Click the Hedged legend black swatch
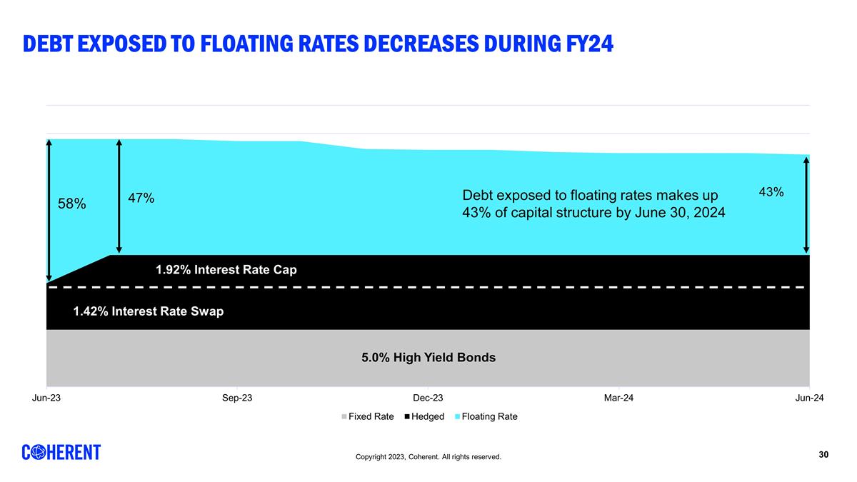 point(407,417)
